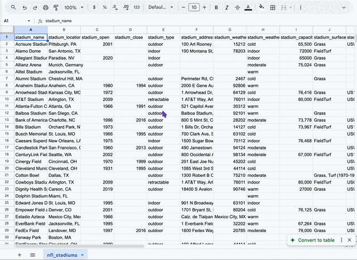Select the Cotton Bowl cell

(31, 175)
